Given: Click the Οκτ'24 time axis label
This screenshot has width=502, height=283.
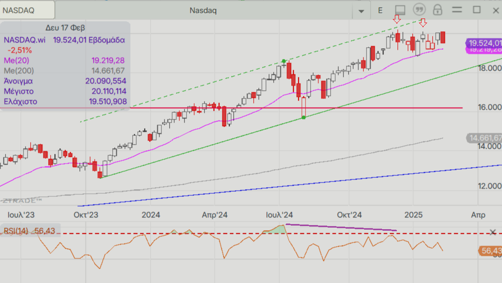Looking at the screenshot, I should (x=349, y=215).
